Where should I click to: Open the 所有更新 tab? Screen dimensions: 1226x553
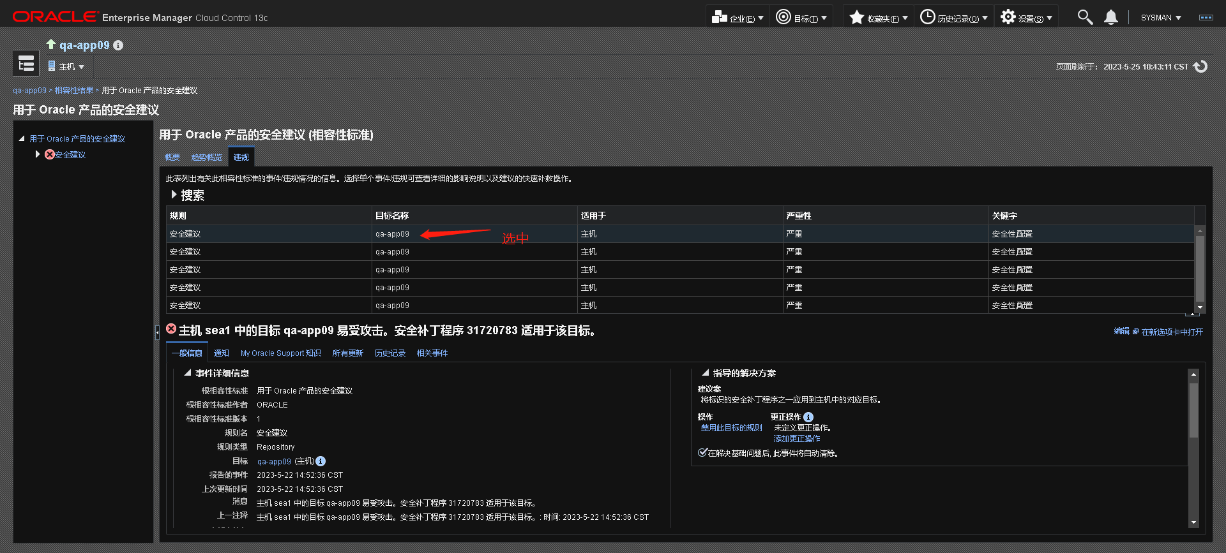pyautogui.click(x=348, y=353)
